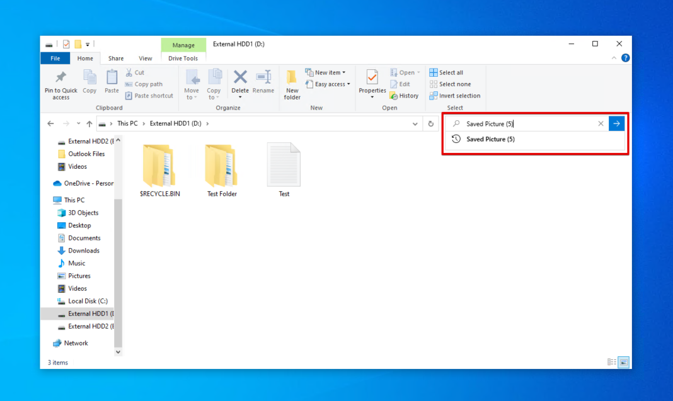
Task: Submit the search with the blue arrow button
Action: 616,123
